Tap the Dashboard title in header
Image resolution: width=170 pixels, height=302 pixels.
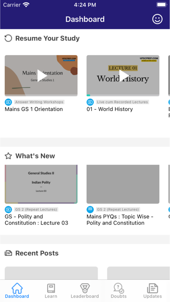click(85, 19)
